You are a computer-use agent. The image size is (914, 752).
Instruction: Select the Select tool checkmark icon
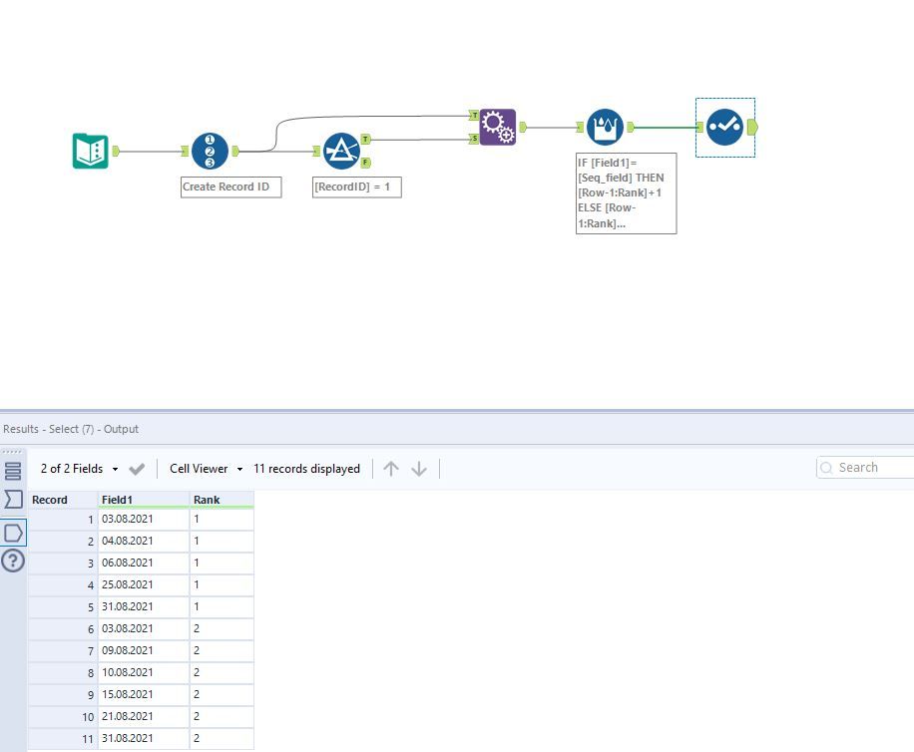(724, 127)
